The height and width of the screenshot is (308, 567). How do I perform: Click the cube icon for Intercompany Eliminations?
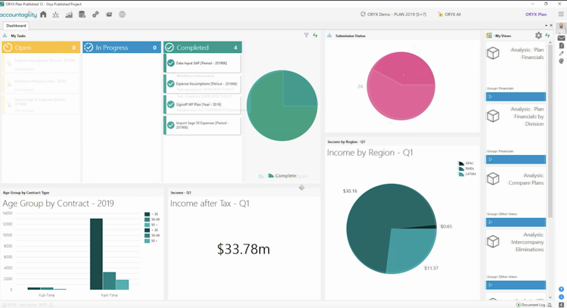pos(493,241)
